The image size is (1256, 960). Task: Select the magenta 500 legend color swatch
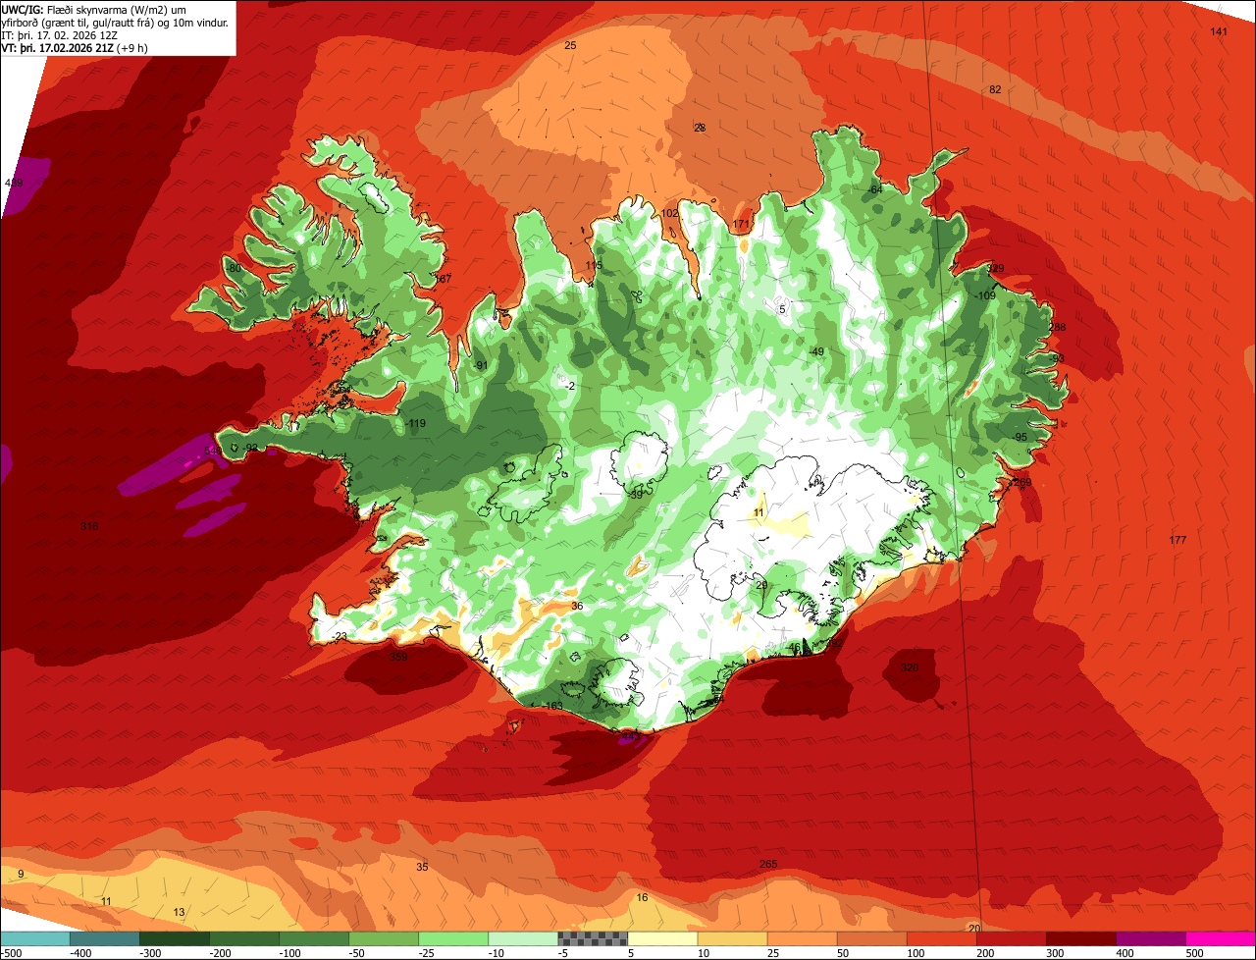(1221, 938)
